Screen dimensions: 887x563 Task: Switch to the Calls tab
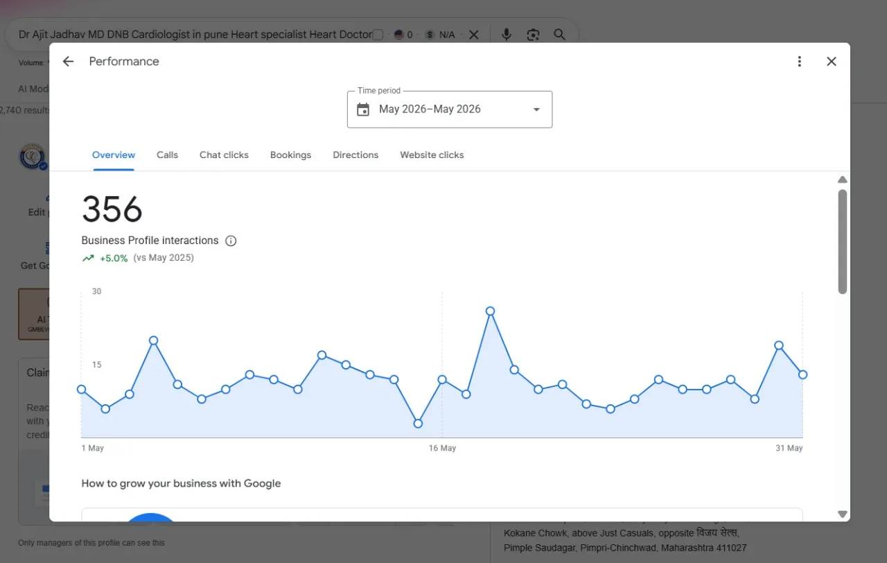point(167,155)
